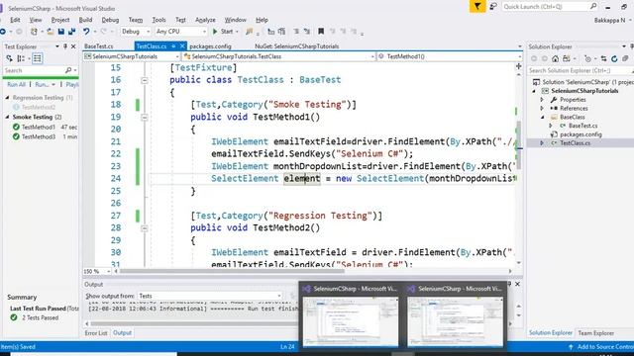Open the Any CPU platform dropdown
634x356 pixels.
point(180,31)
